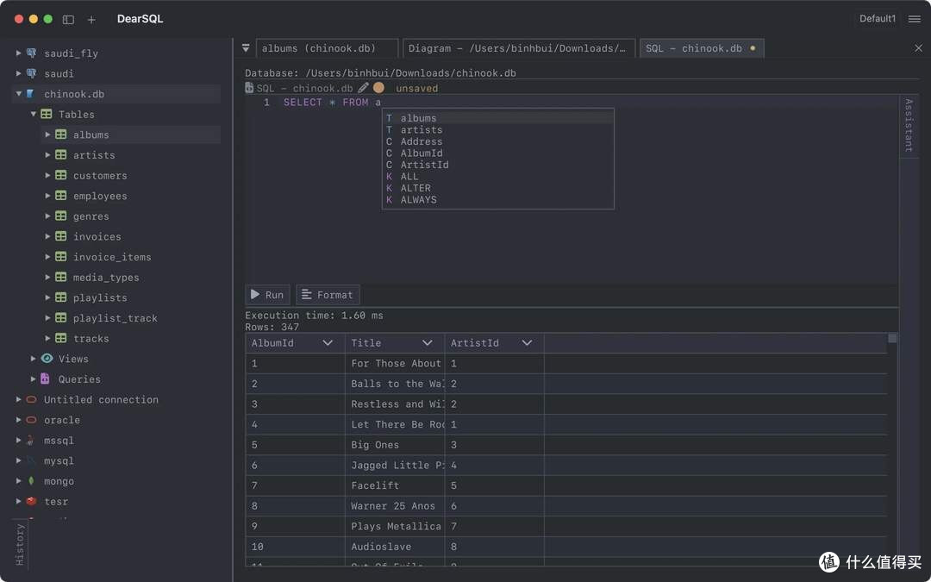Select the ALWAYS keyword suggestion
This screenshot has height=582, width=931.
497,199
